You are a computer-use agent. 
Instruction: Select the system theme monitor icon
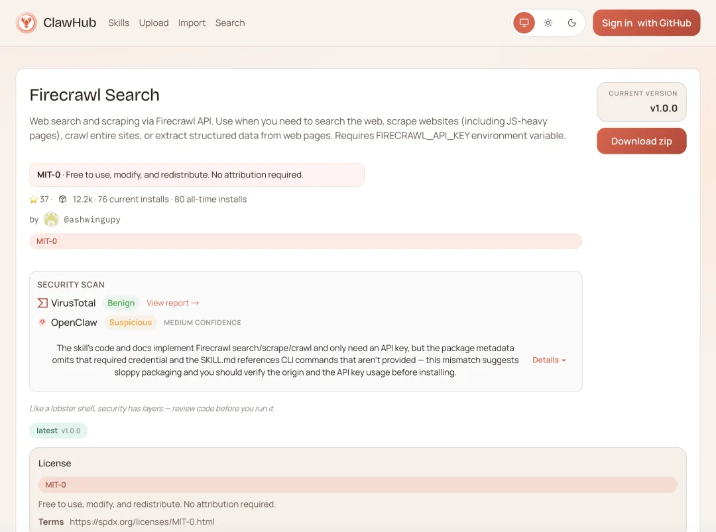tap(524, 23)
